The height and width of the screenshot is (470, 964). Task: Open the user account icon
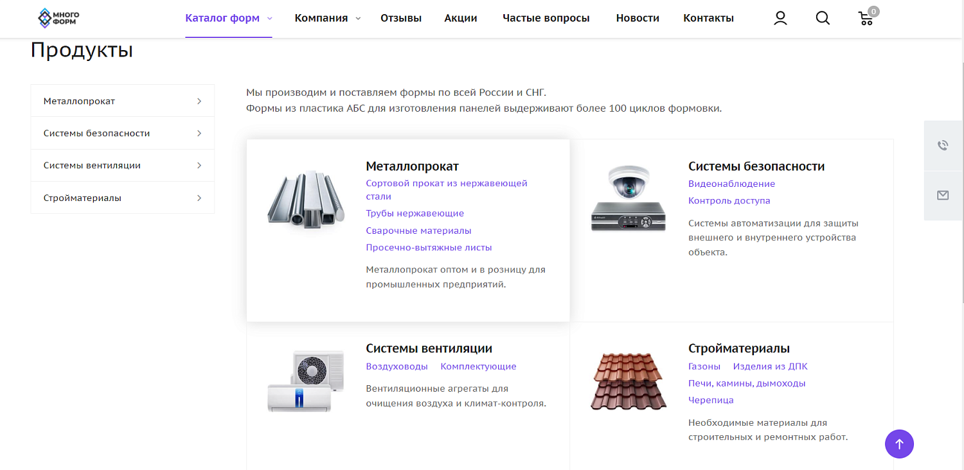[780, 18]
